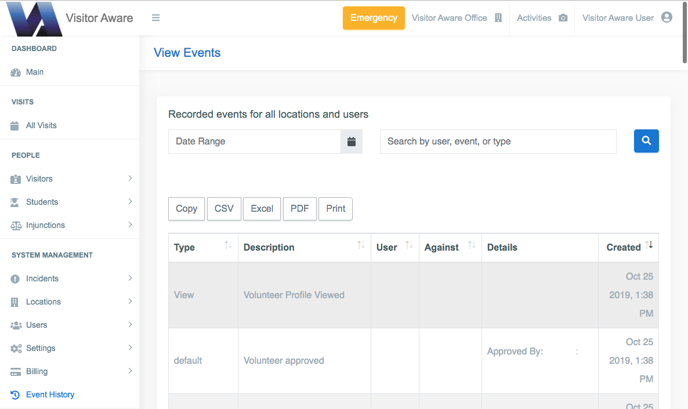Click the Details column header
Image resolution: width=688 pixels, height=409 pixels.
pyautogui.click(x=540, y=248)
